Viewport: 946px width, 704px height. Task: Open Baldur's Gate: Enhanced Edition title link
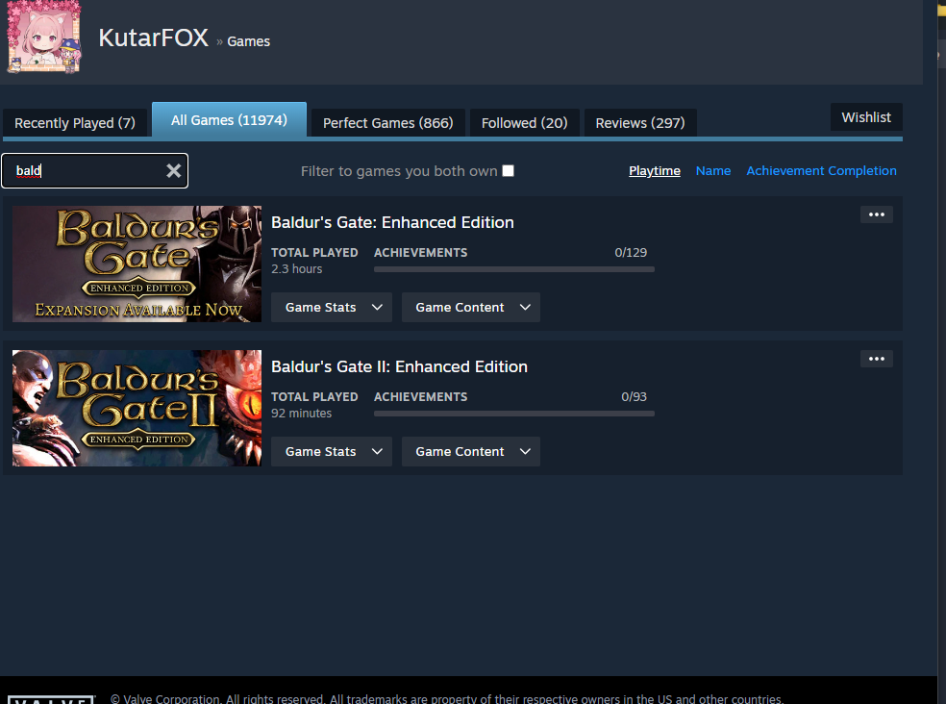pos(392,222)
